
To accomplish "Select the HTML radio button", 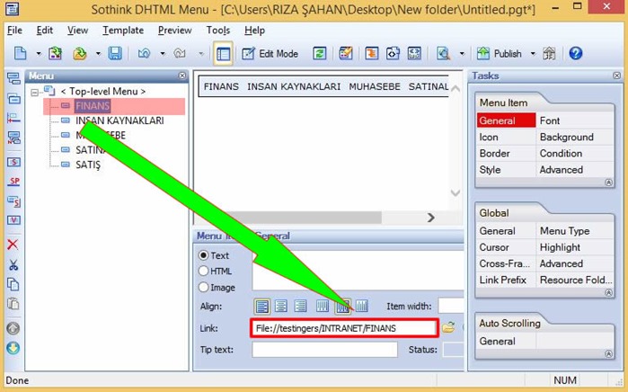I will click(x=203, y=271).
